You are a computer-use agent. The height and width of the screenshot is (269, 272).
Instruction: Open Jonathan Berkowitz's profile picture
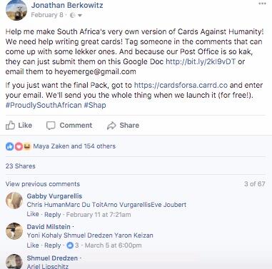16,10
